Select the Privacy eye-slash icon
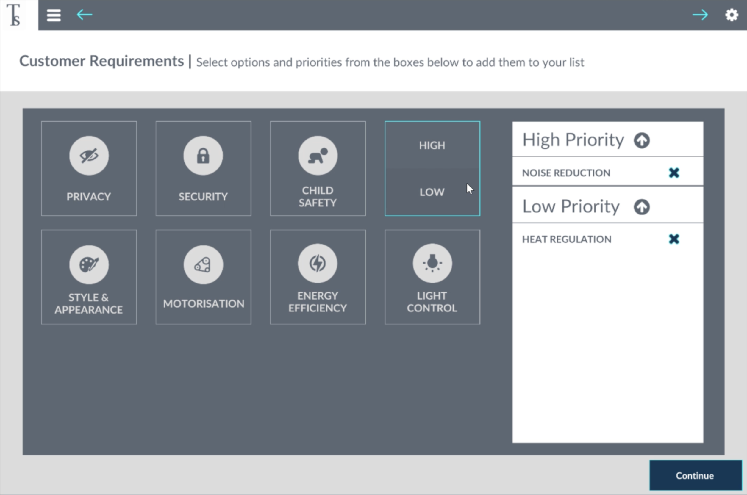Viewport: 747px width, 495px height. tap(89, 156)
